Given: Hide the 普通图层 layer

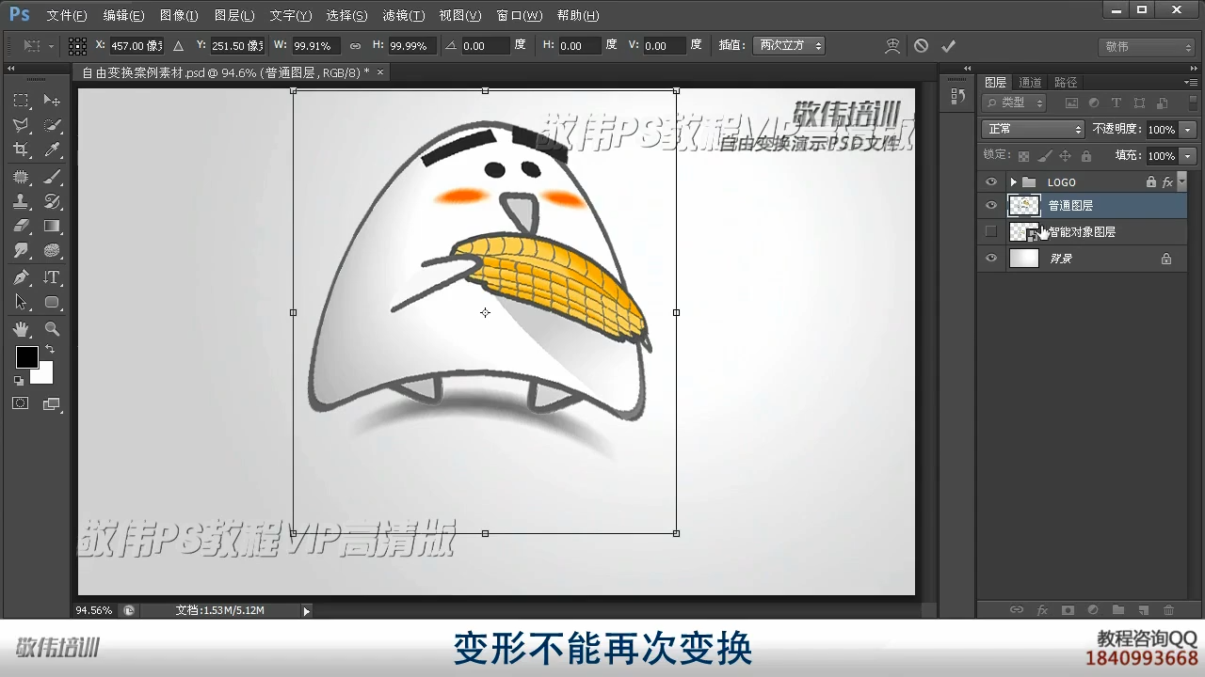Looking at the screenshot, I should 990,206.
